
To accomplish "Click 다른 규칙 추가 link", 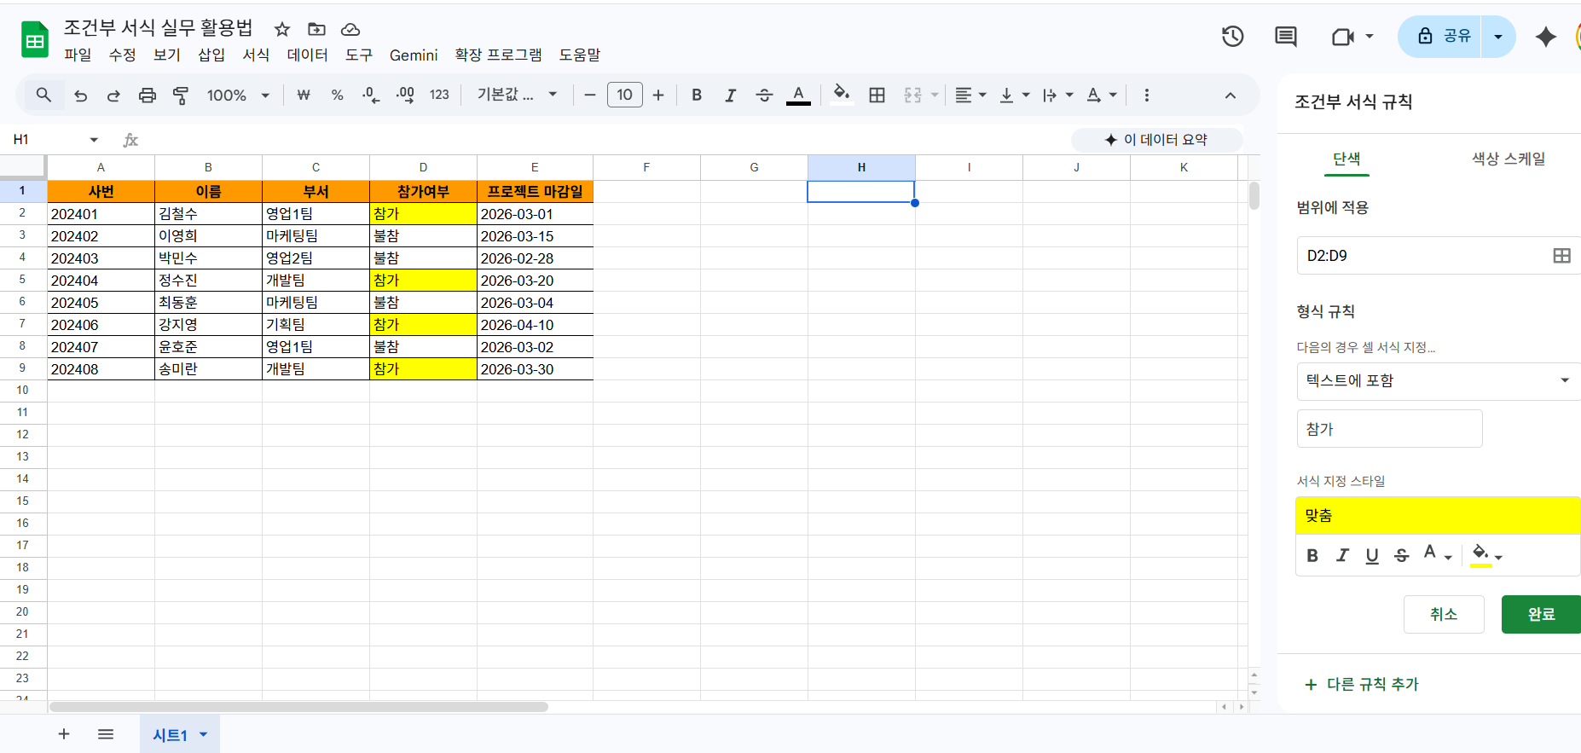I will [1362, 684].
